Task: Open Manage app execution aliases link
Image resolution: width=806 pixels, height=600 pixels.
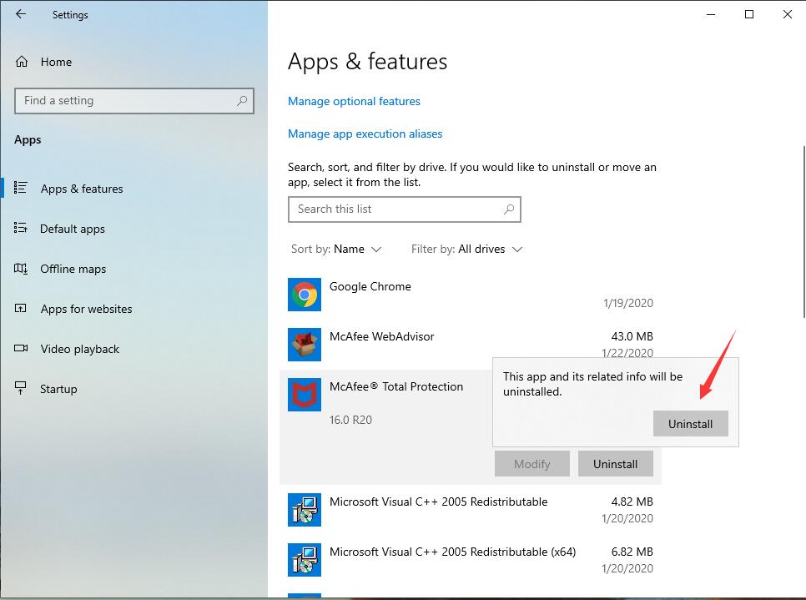Action: pos(365,134)
